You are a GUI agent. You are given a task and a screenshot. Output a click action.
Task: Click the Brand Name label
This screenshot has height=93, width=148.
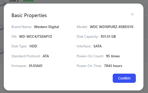tap(22, 27)
